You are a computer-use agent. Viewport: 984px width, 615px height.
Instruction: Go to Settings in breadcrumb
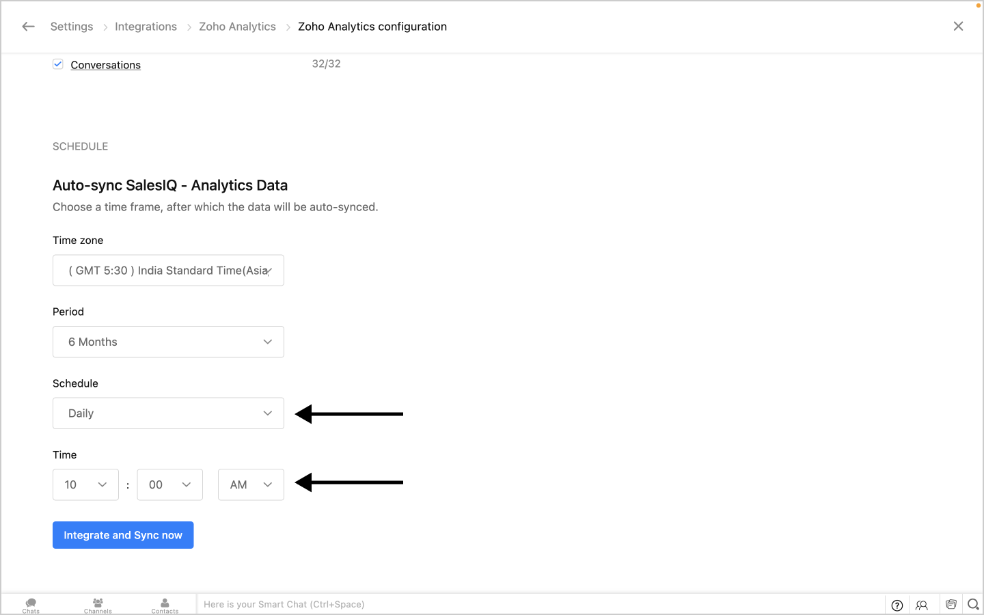pos(72,27)
